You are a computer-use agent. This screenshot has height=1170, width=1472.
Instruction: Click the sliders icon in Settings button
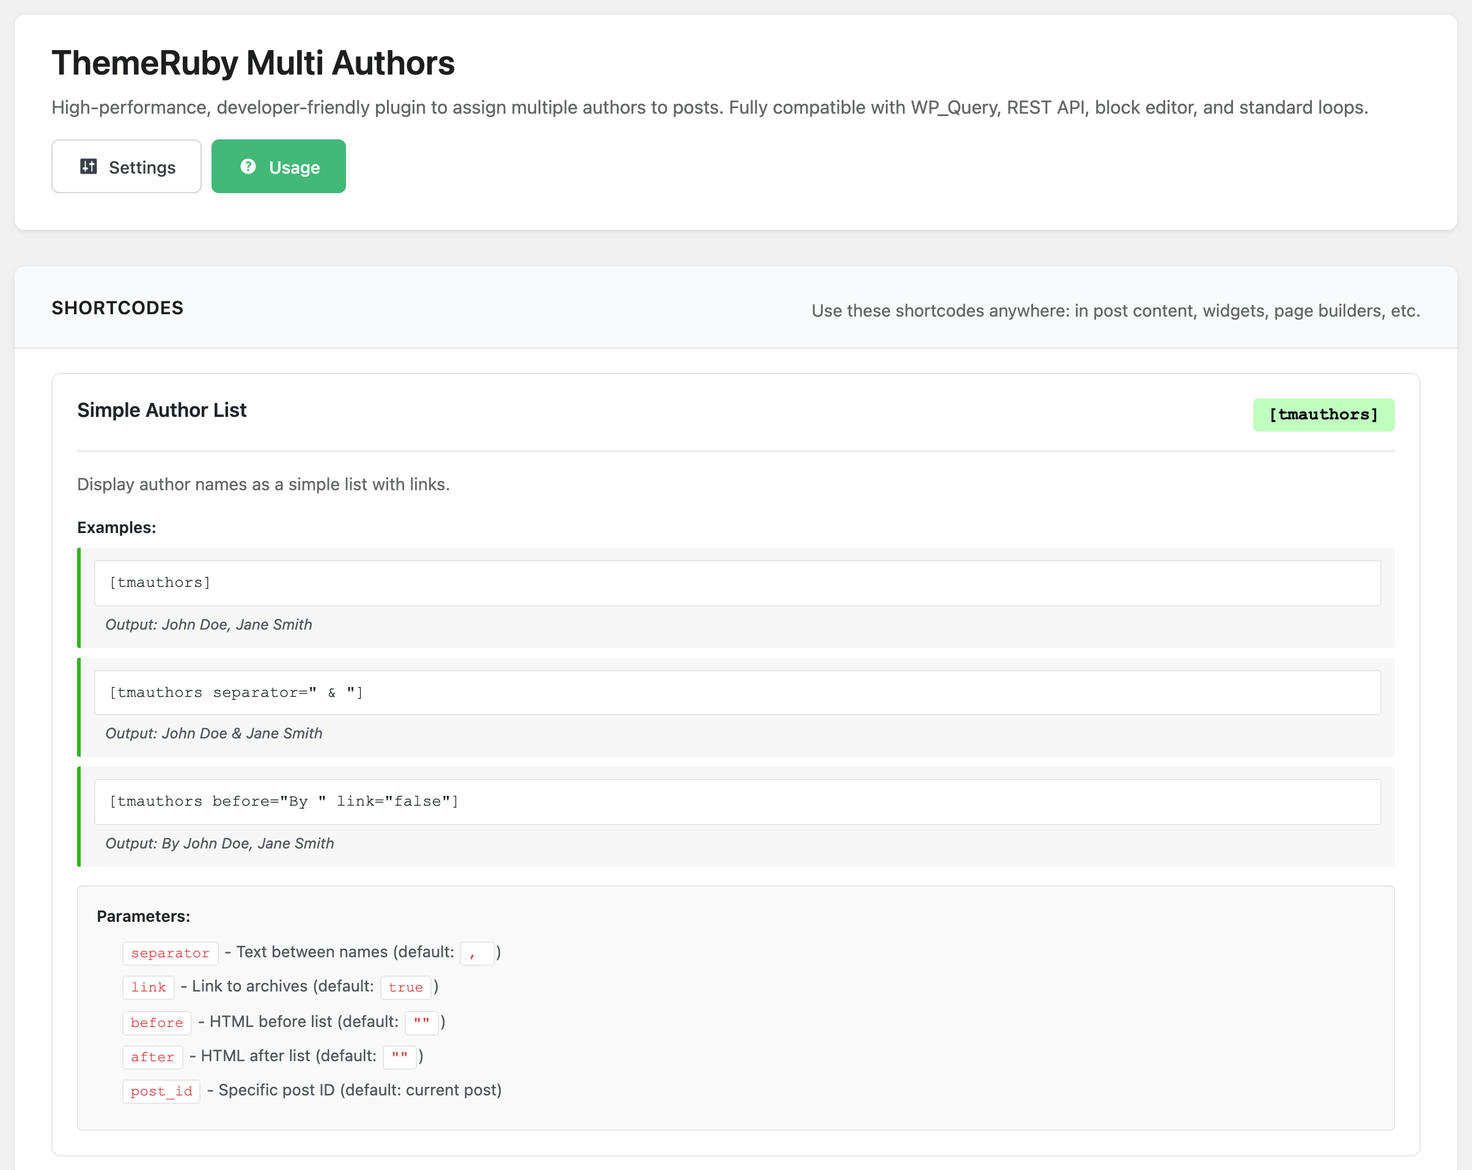coord(89,166)
